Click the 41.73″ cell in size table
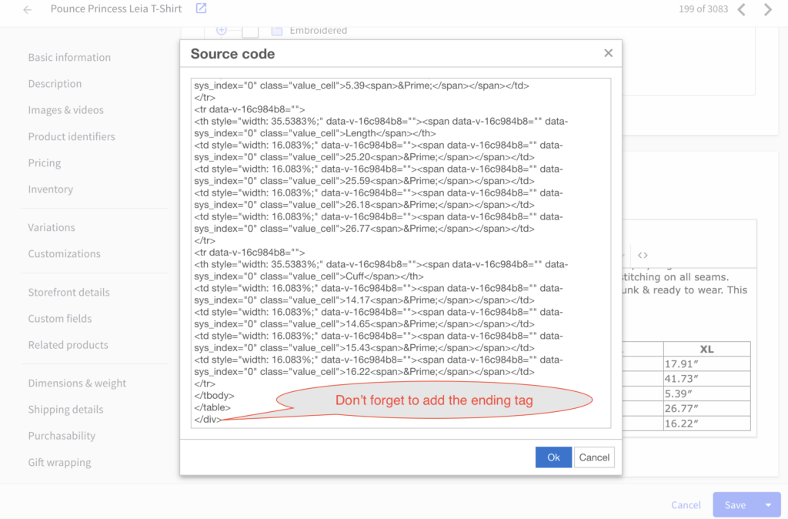The height and width of the screenshot is (519, 788). [706, 379]
